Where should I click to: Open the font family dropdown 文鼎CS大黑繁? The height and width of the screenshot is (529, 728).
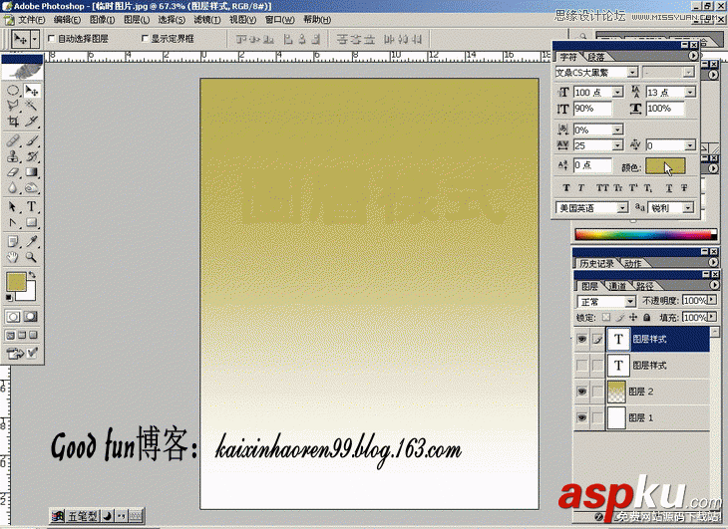(632, 73)
